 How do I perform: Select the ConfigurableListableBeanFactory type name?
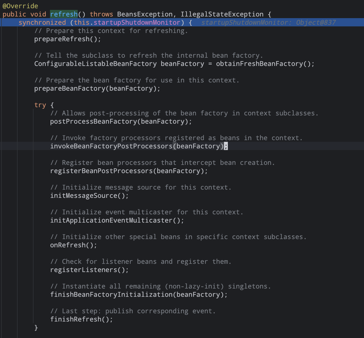pos(95,64)
